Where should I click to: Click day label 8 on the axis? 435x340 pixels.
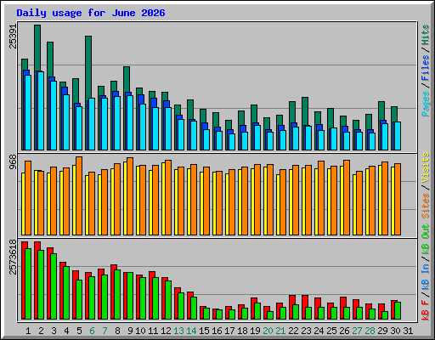117,331
